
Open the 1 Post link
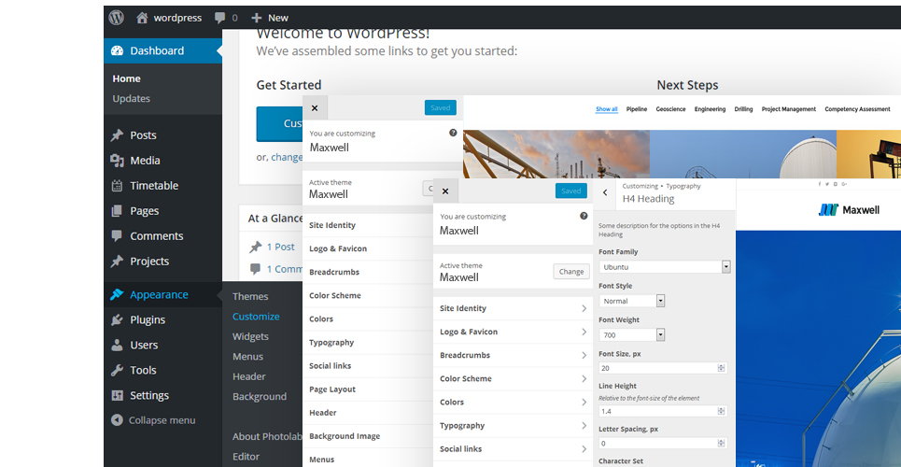click(280, 247)
